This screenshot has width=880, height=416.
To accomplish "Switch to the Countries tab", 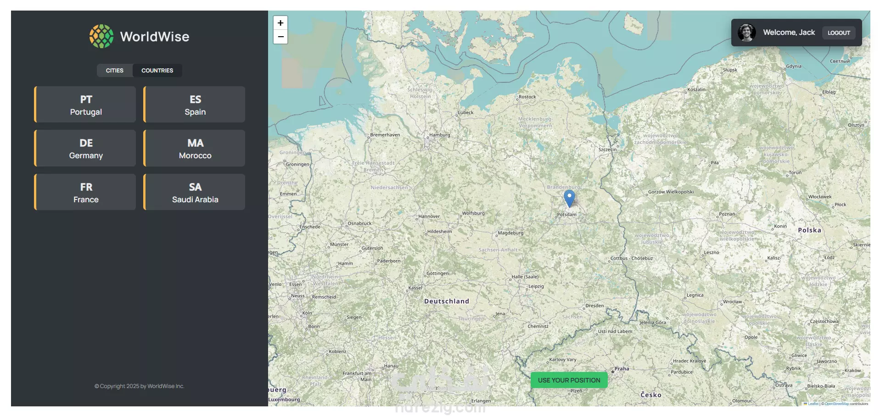I will (x=157, y=71).
